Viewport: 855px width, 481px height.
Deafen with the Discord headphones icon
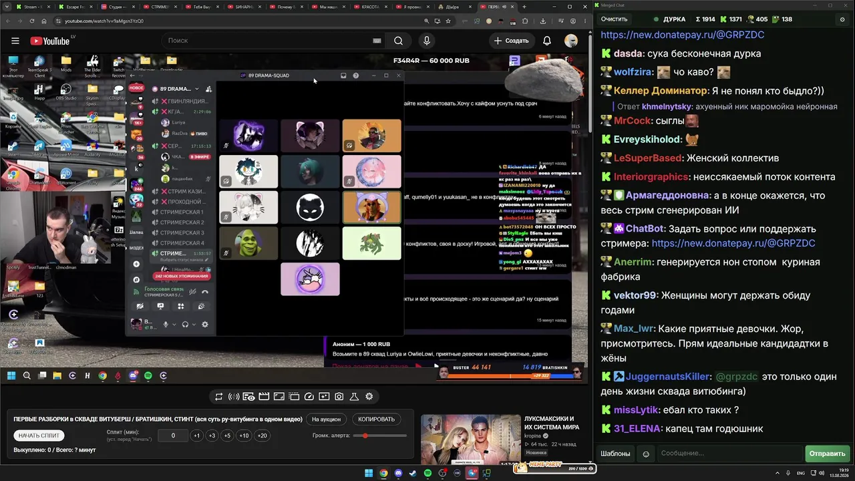coord(185,325)
